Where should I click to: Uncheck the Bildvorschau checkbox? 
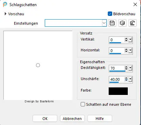[x=110, y=14]
